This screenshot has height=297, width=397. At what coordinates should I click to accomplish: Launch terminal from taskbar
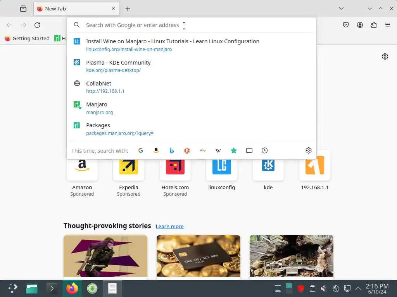coord(52,288)
